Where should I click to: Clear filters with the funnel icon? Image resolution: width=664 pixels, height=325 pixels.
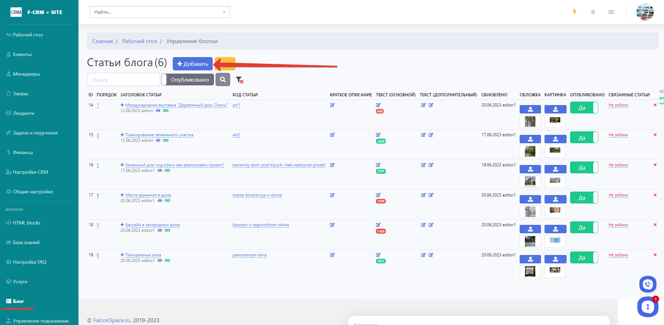pyautogui.click(x=239, y=80)
